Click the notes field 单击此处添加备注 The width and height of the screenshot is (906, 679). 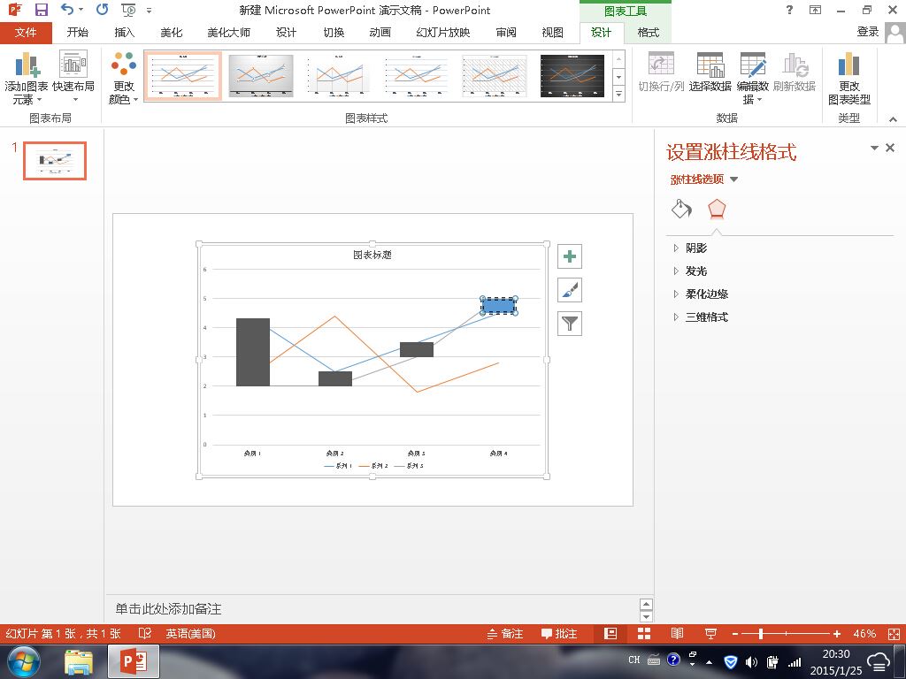168,608
